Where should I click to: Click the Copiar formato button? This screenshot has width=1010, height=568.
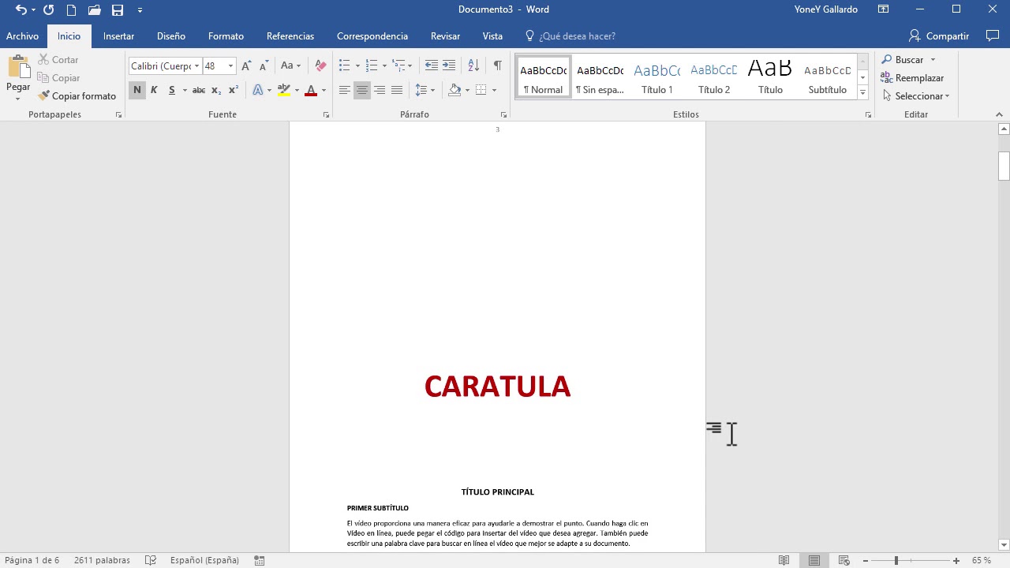77,96
